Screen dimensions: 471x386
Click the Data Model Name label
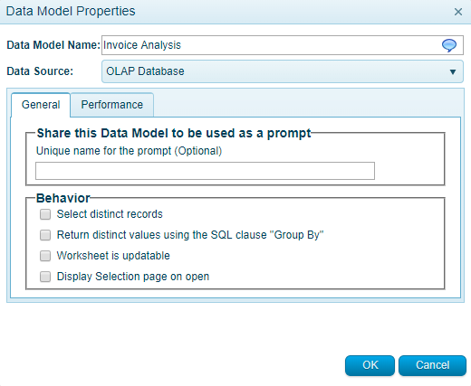(53, 45)
